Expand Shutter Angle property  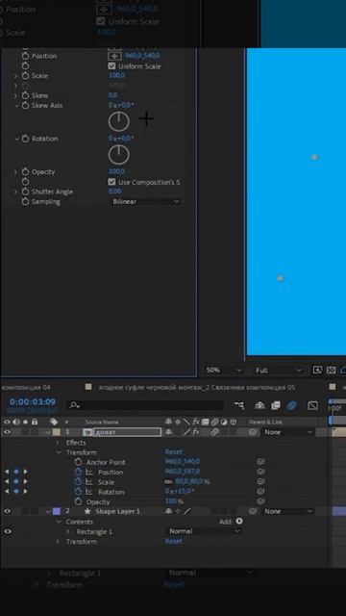16,192
